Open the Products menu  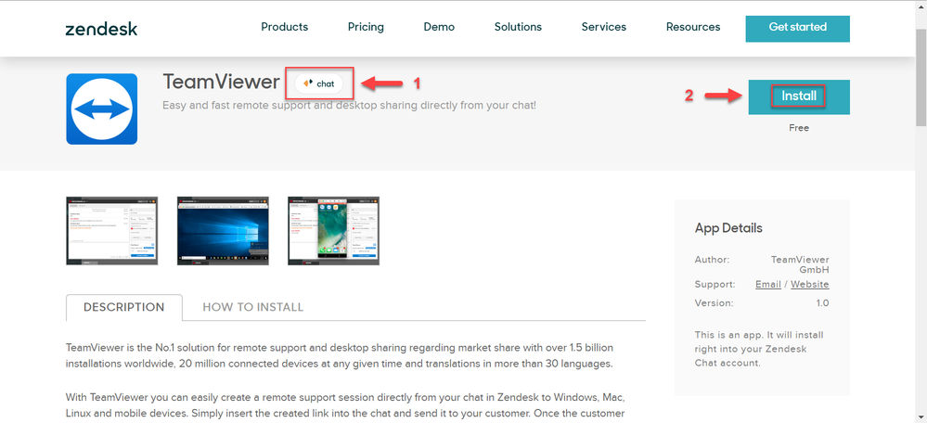284,27
